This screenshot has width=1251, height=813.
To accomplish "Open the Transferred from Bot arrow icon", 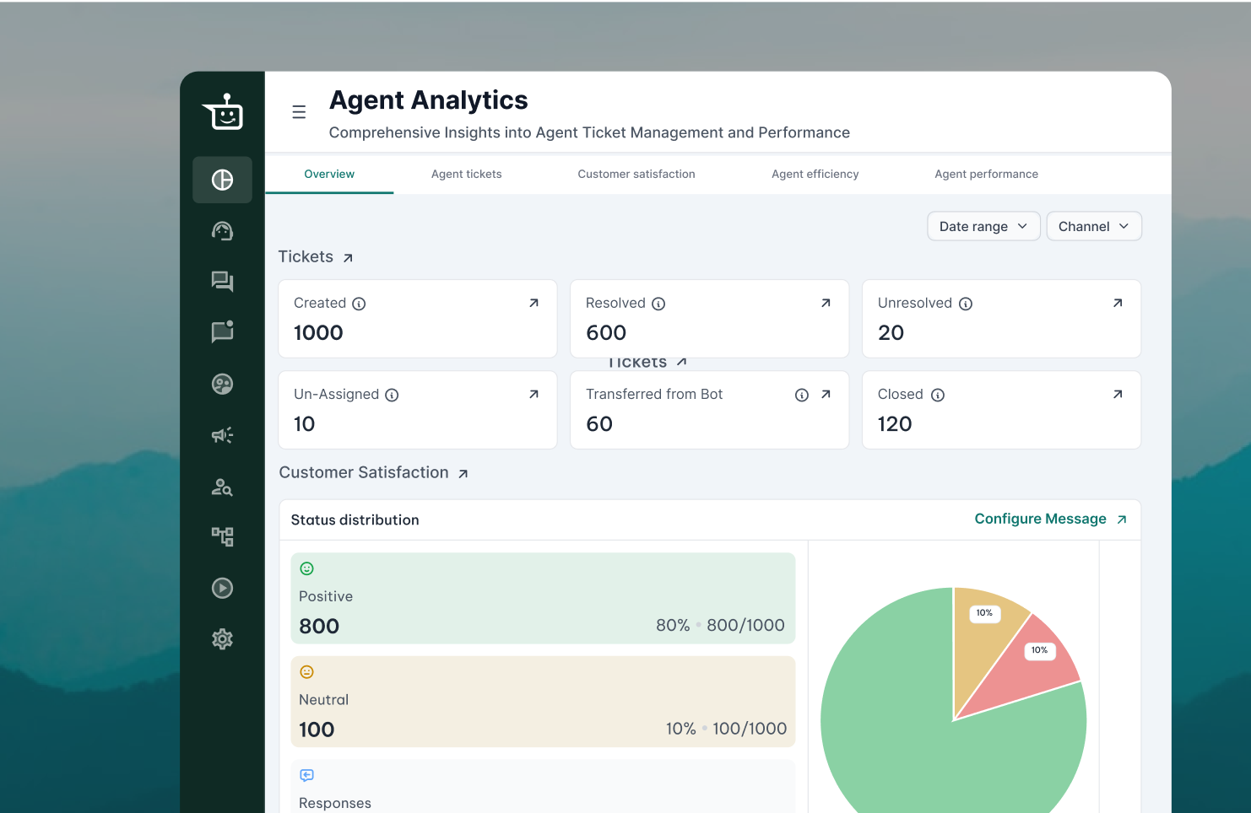I will point(826,394).
